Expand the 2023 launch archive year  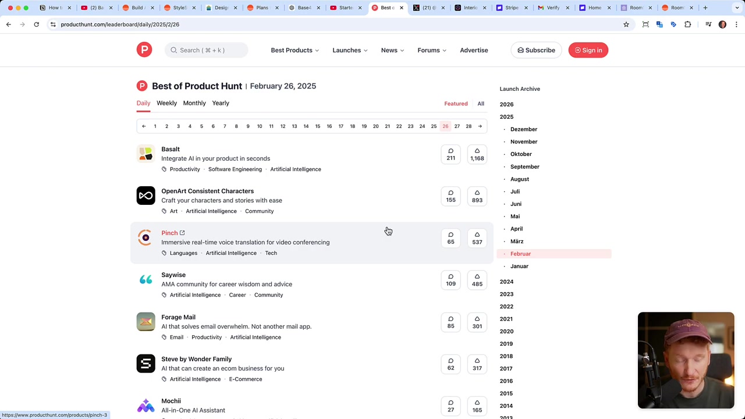coord(506,294)
